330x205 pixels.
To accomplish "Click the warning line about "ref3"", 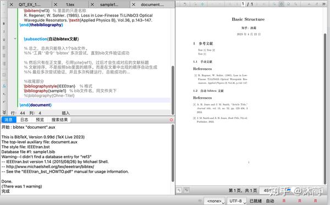I will tap(47, 157).
